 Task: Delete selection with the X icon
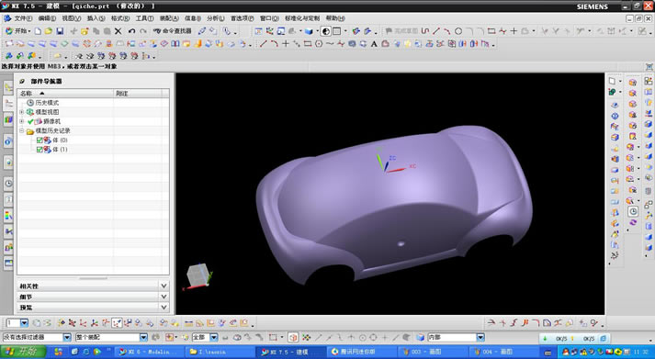(x=119, y=31)
